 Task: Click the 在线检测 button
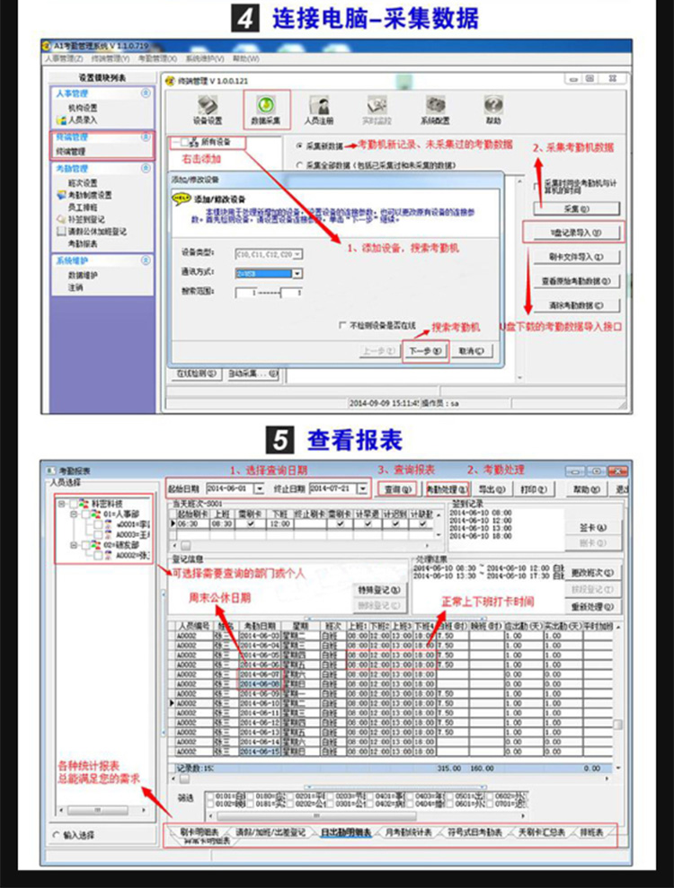pos(196,374)
